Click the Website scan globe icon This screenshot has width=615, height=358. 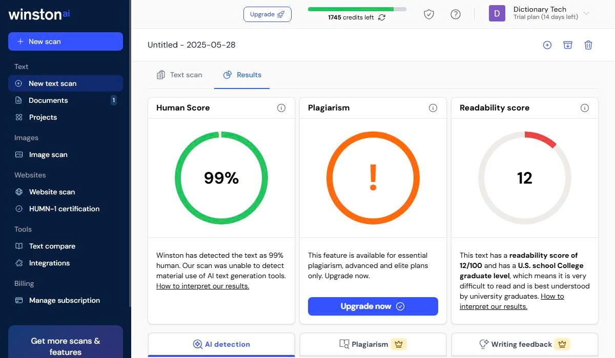point(19,192)
